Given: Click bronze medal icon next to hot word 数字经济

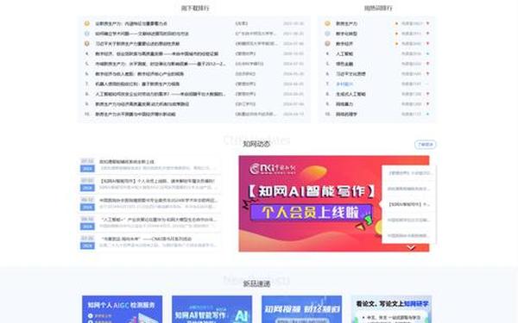Looking at the screenshot, I should click(327, 44).
